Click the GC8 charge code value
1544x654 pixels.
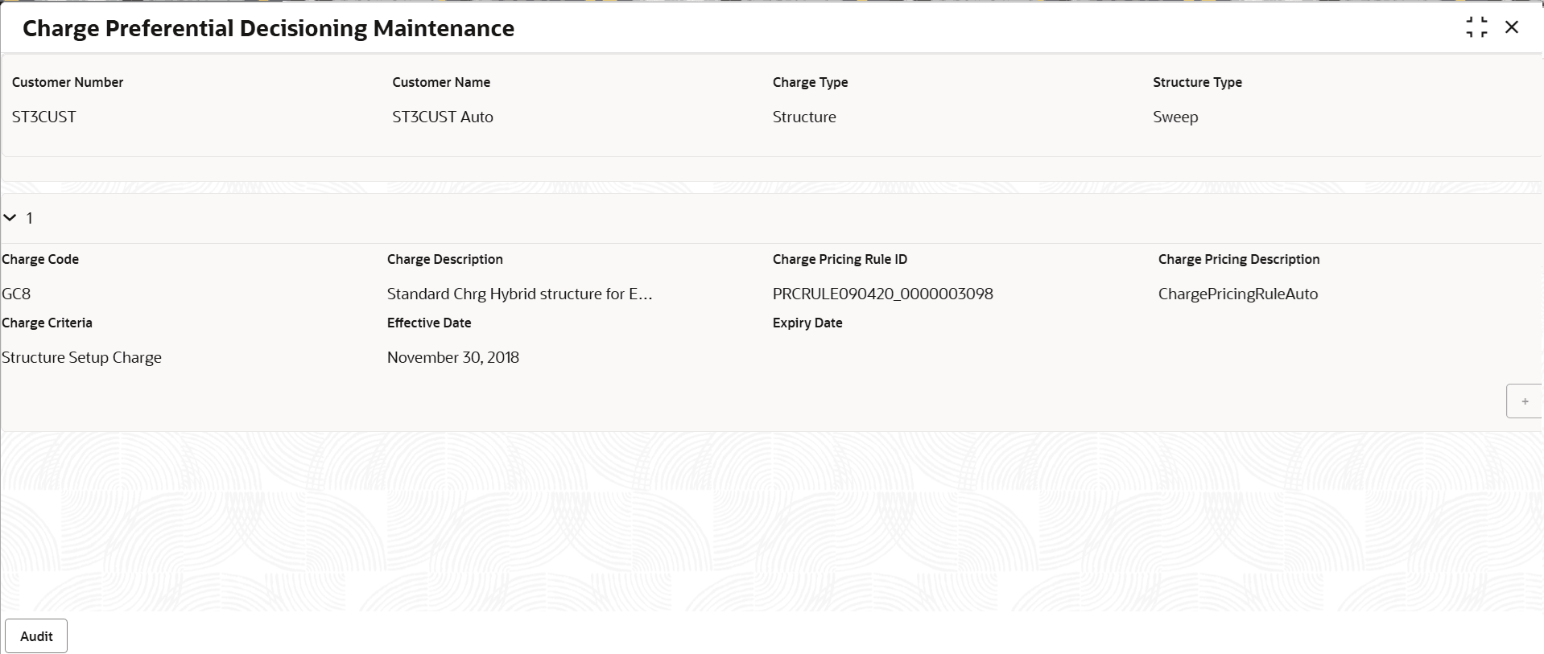click(x=16, y=294)
